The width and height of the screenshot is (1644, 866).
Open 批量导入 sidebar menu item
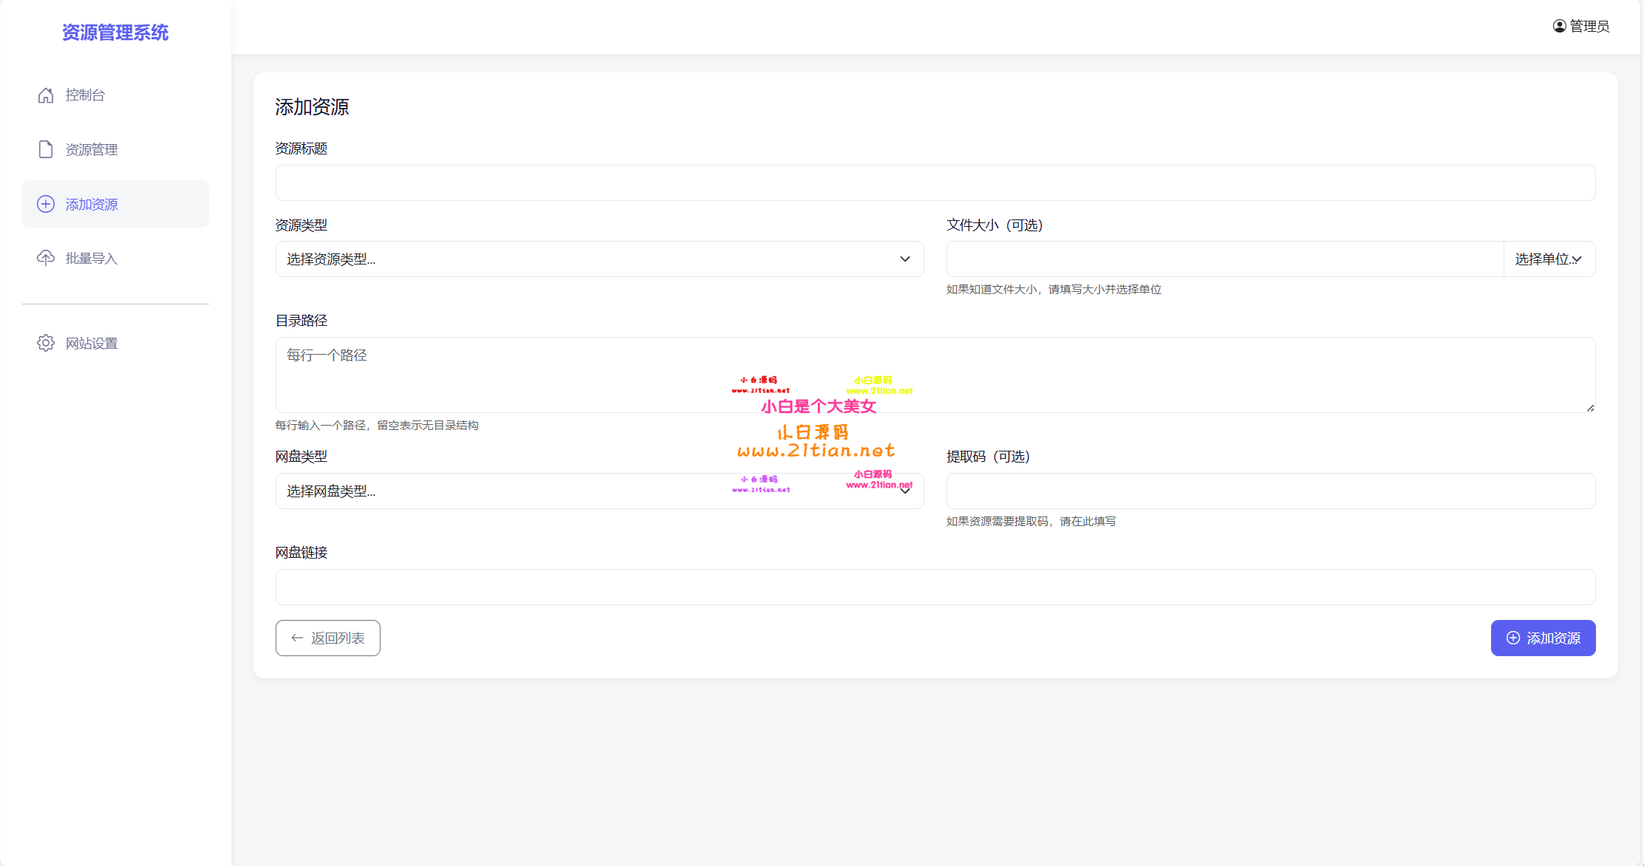pos(92,258)
